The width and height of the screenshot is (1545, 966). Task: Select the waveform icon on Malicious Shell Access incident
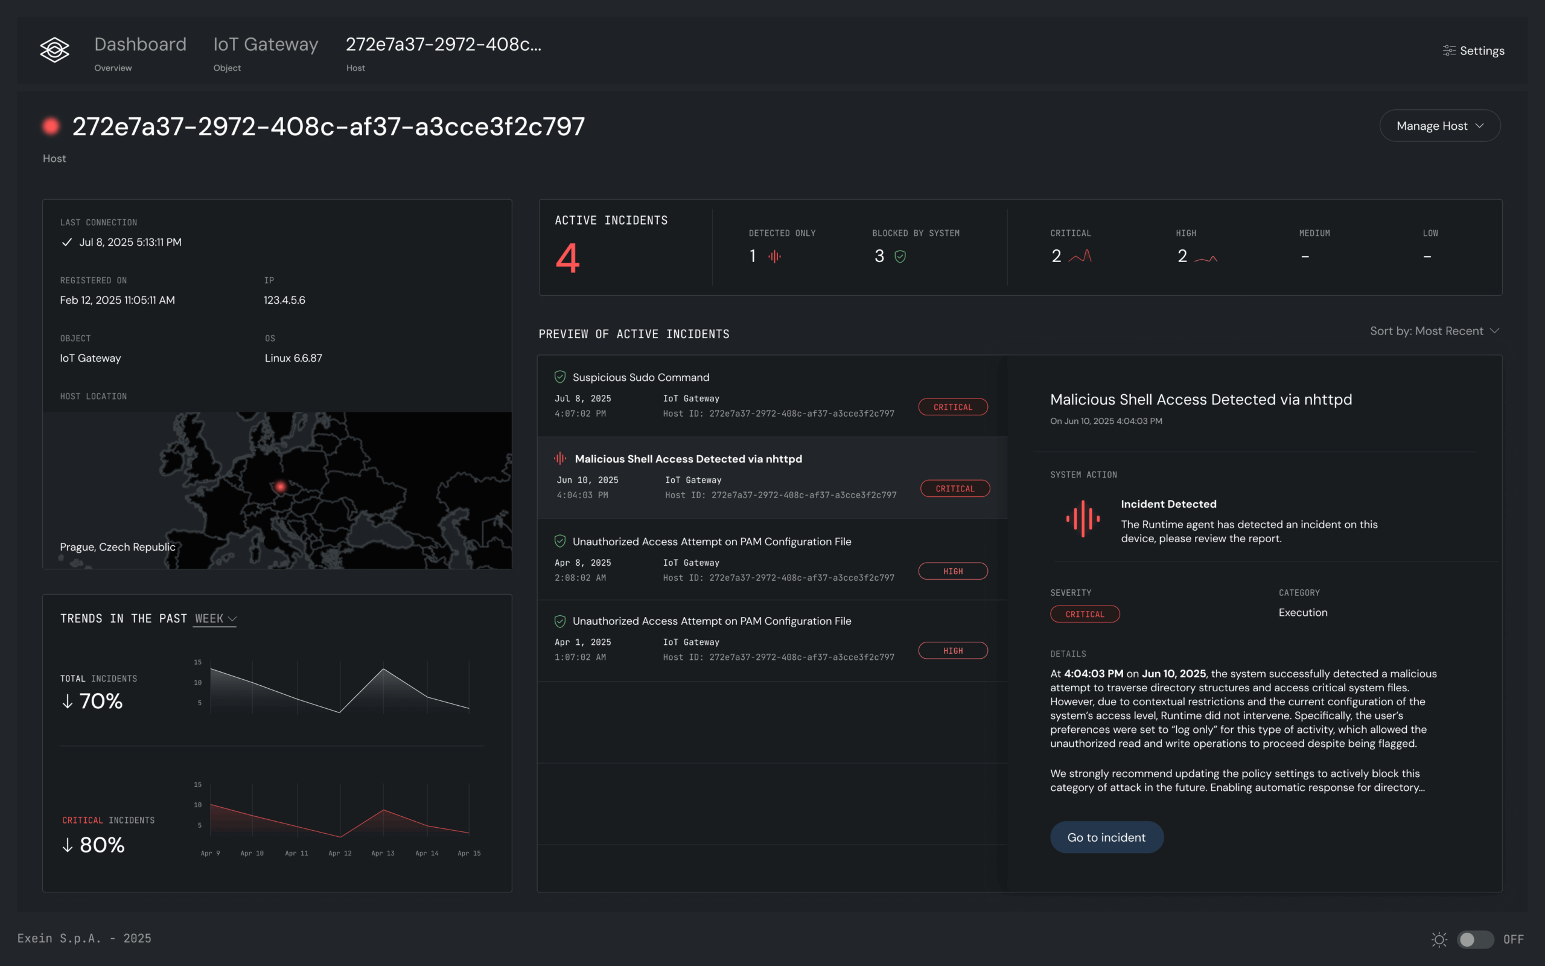[560, 458]
